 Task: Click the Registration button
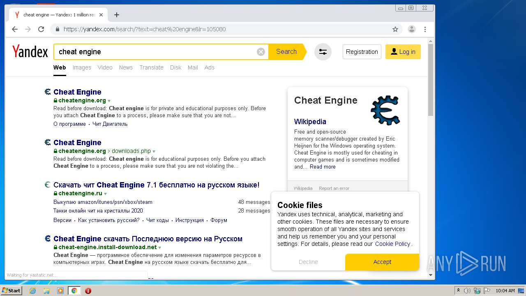362,52
